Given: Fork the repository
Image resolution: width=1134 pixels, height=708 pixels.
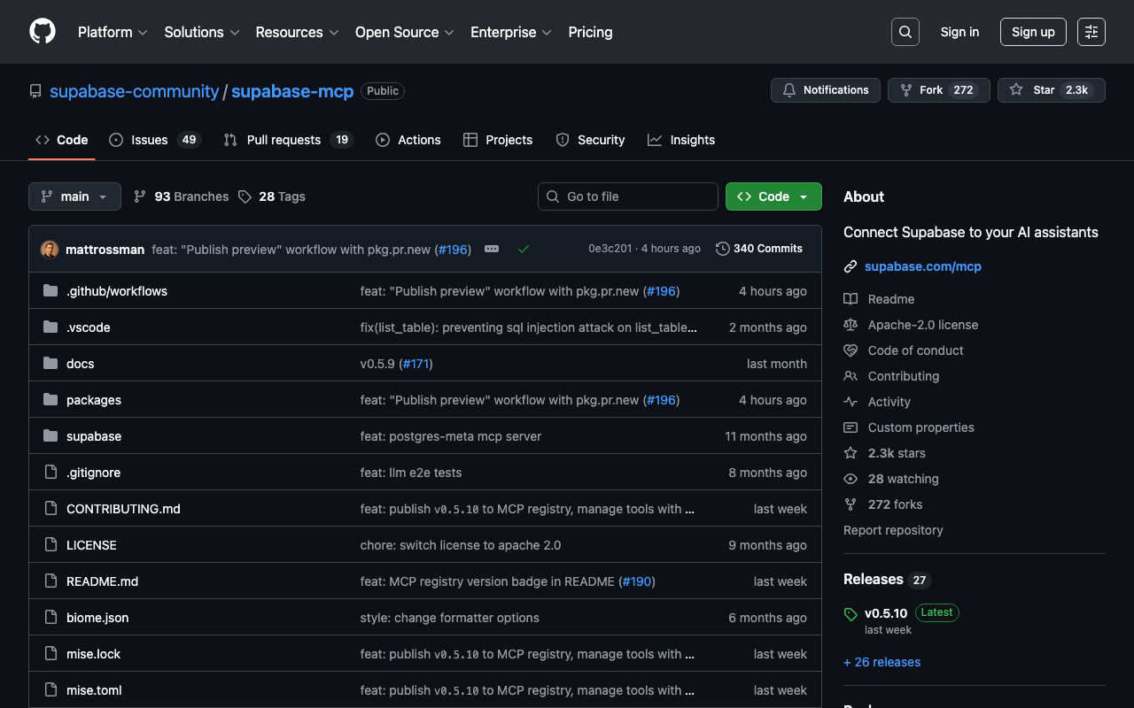Looking at the screenshot, I should (938, 90).
